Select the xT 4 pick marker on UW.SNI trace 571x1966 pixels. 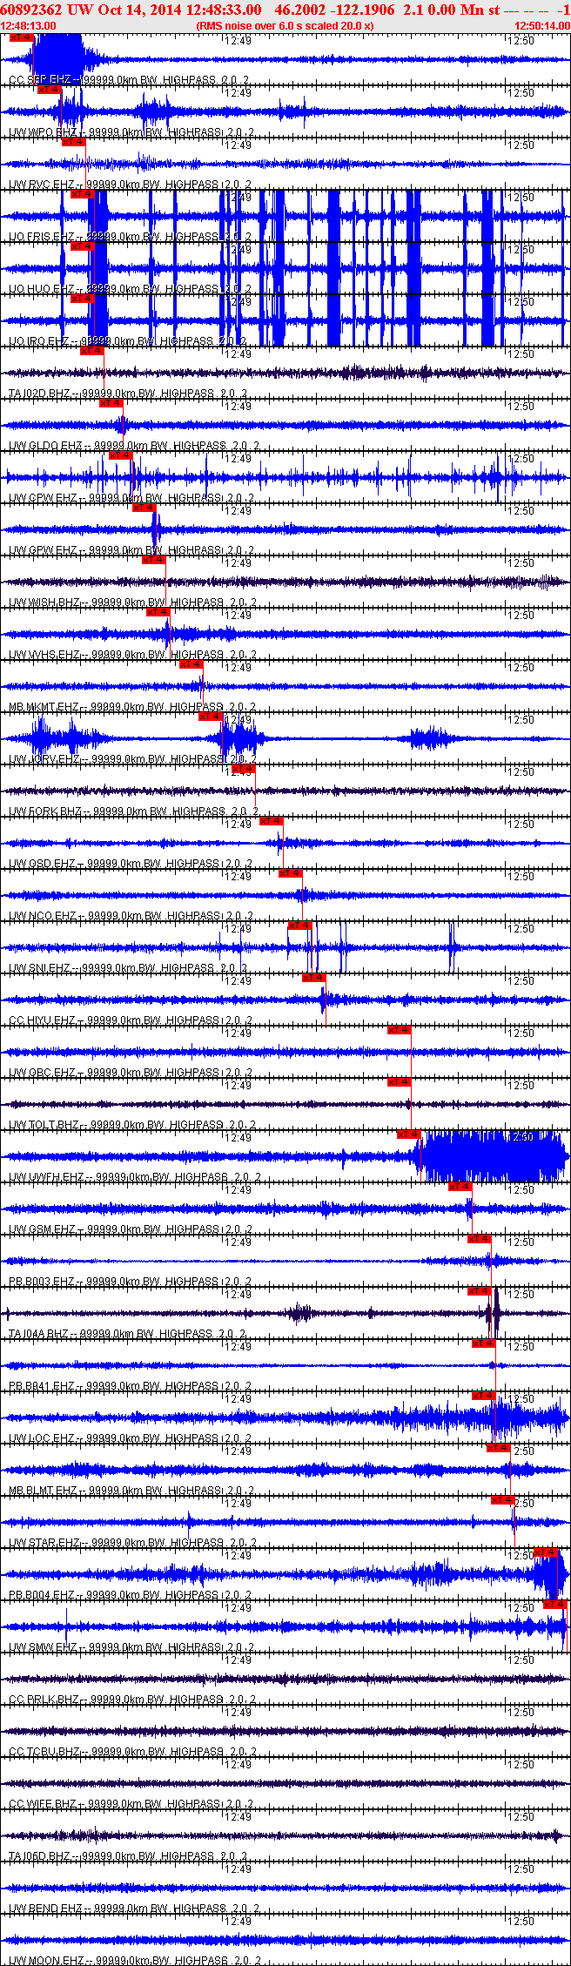click(300, 926)
